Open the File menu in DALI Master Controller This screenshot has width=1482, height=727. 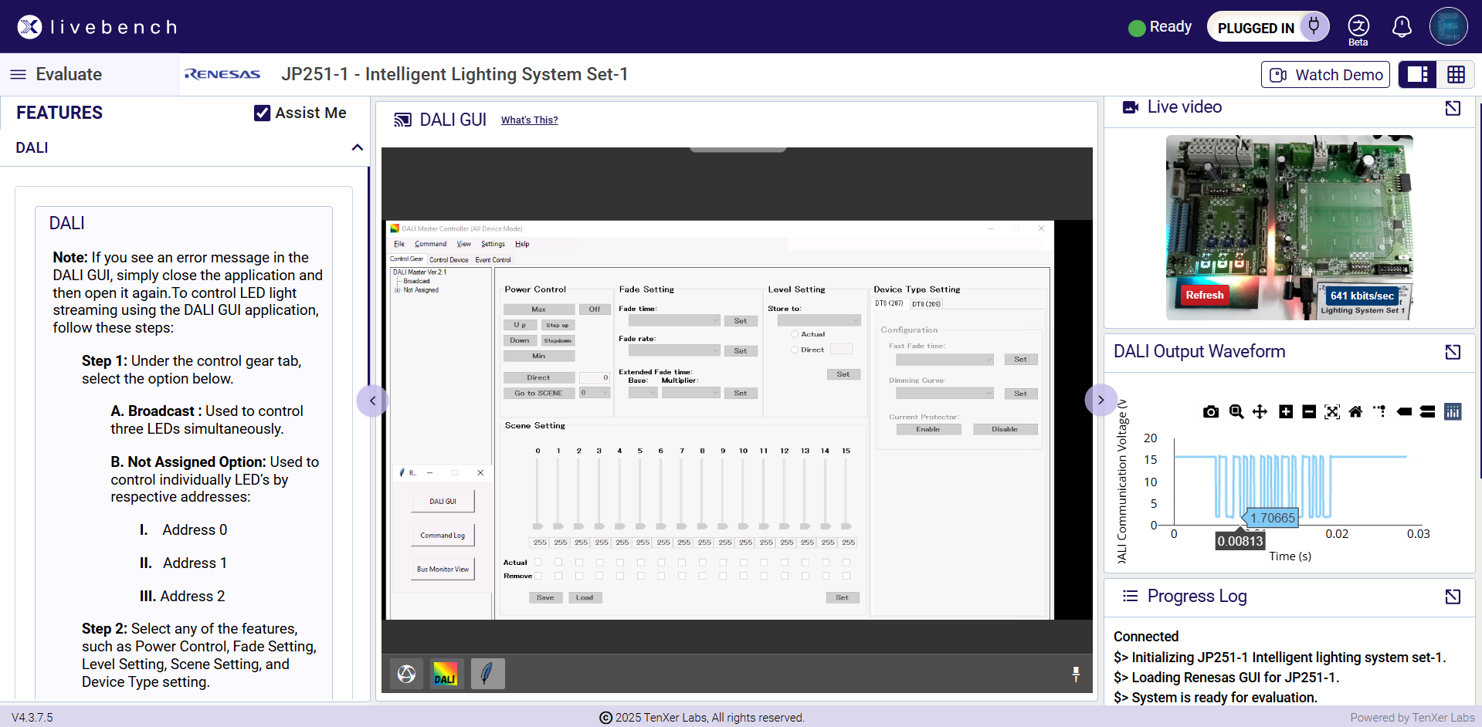(399, 244)
